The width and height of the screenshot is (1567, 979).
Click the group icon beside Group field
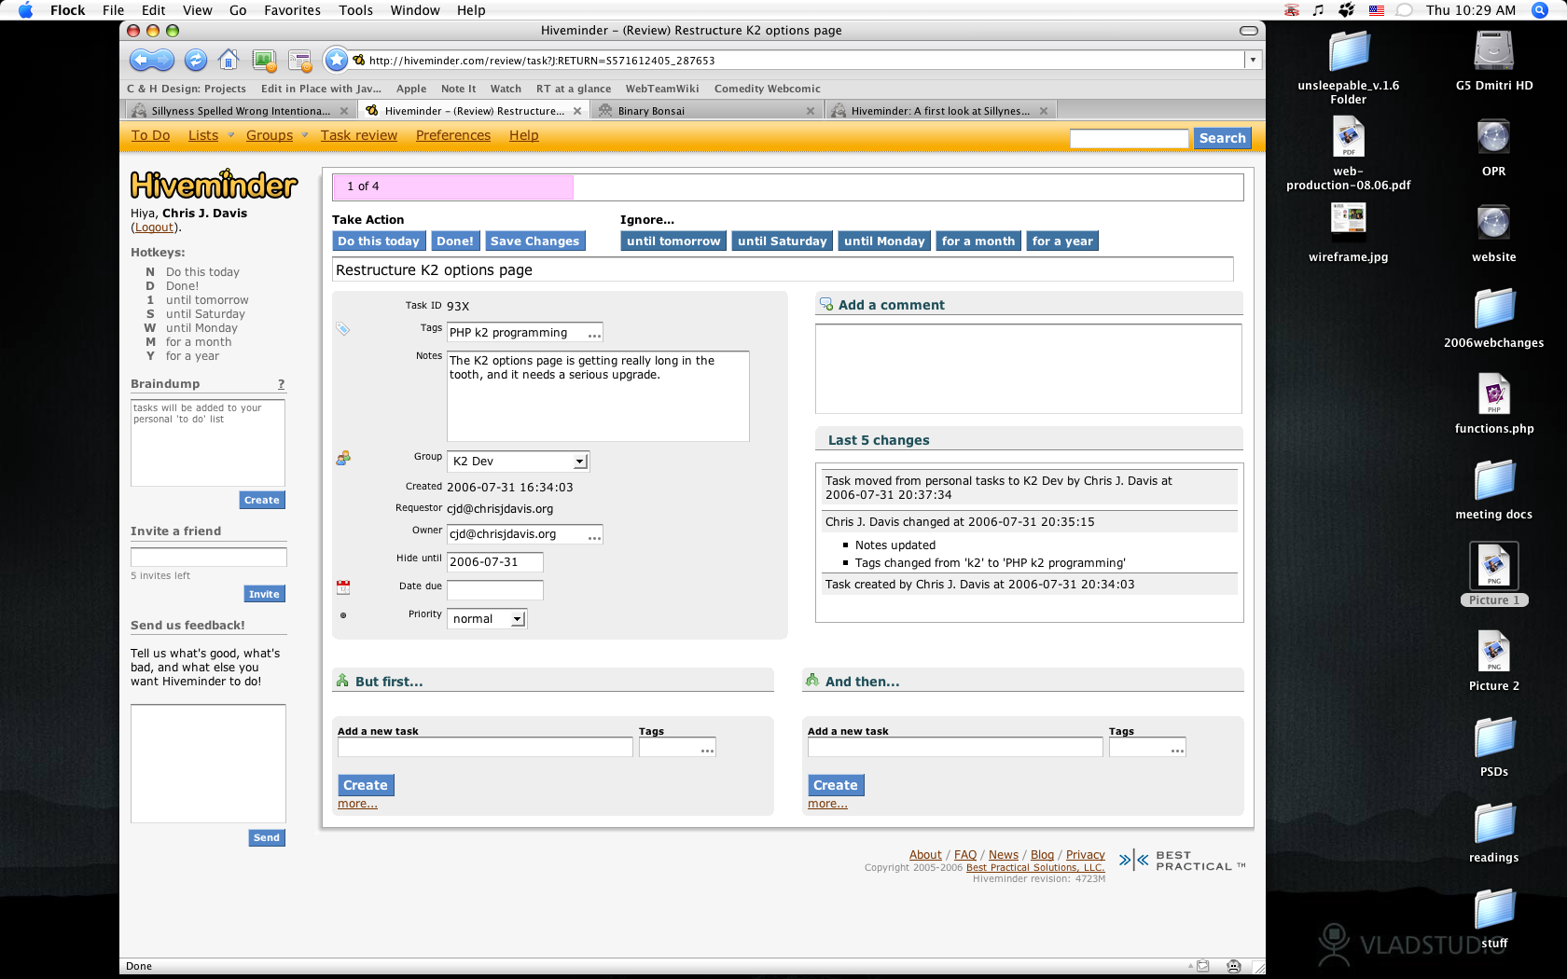(x=343, y=458)
